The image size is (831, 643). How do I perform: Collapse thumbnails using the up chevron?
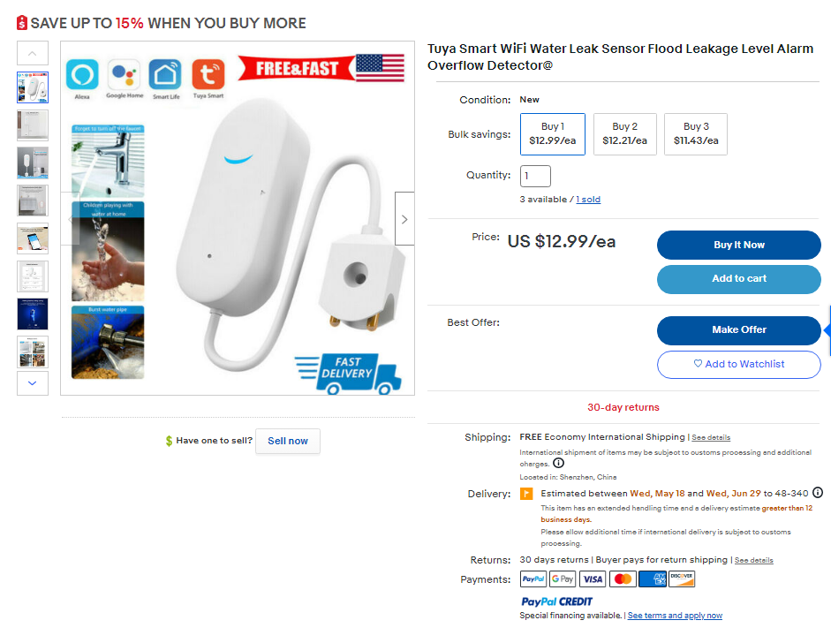[32, 53]
